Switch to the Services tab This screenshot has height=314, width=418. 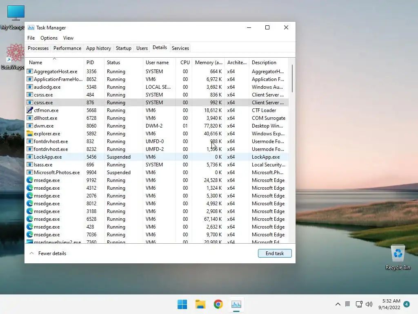pyautogui.click(x=180, y=48)
